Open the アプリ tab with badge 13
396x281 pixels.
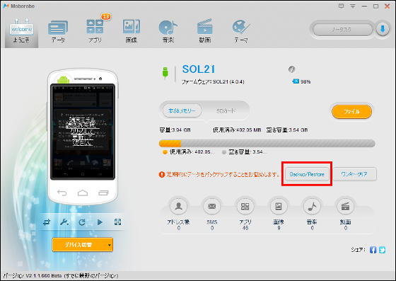click(x=95, y=30)
